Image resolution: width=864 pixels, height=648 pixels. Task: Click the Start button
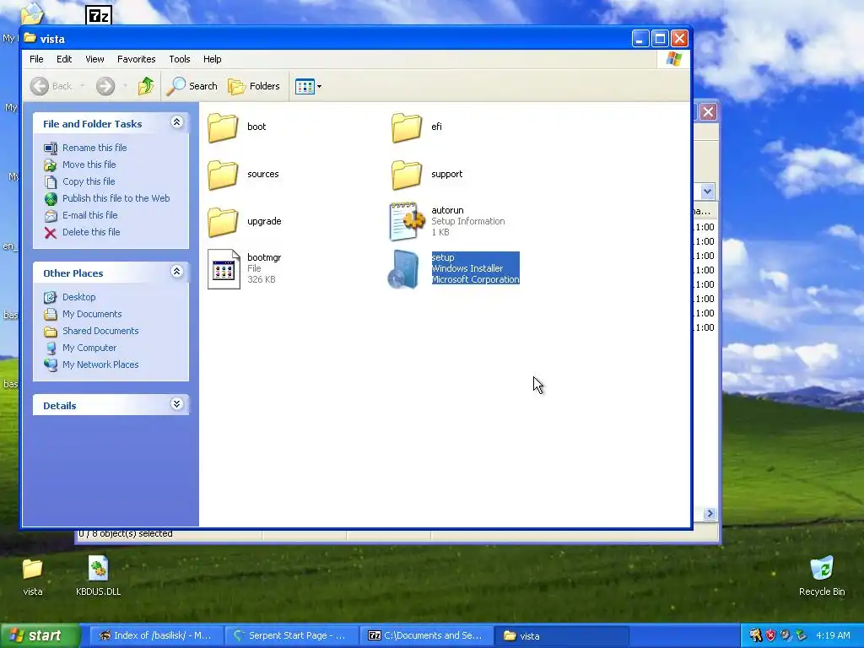coord(39,636)
